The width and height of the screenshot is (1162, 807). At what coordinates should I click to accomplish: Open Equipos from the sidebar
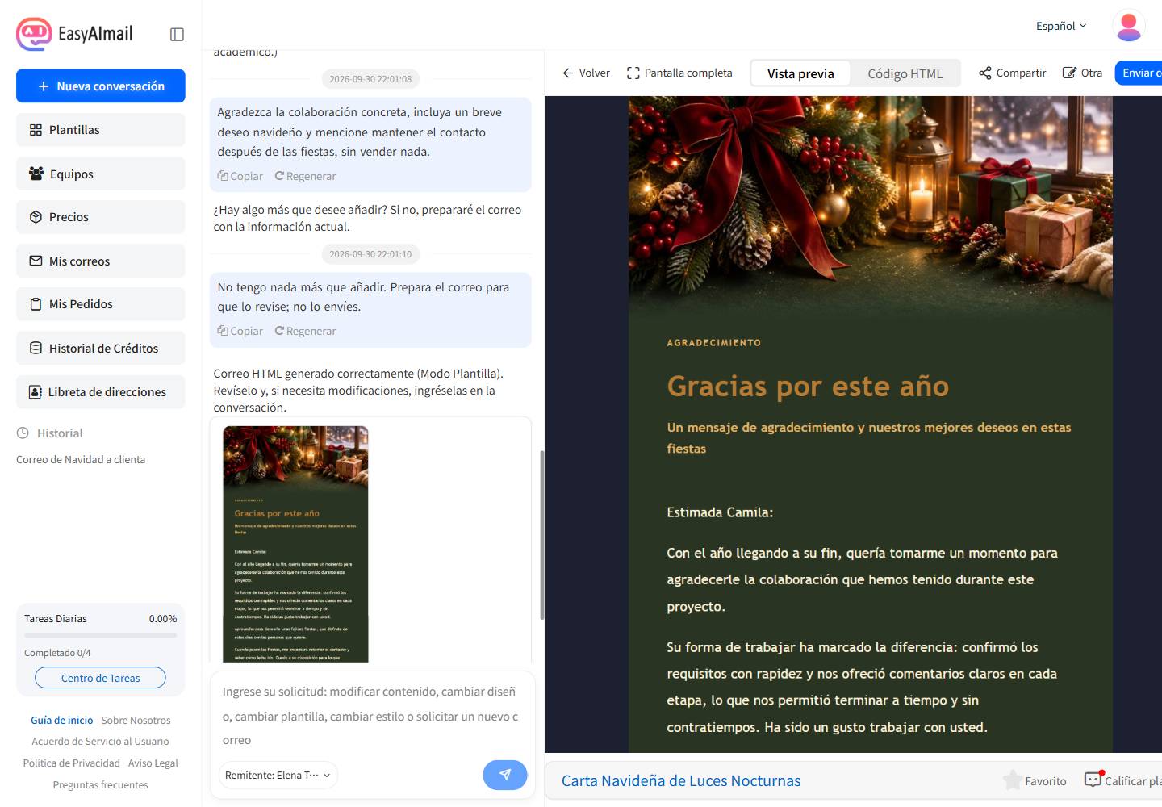pyautogui.click(x=101, y=174)
